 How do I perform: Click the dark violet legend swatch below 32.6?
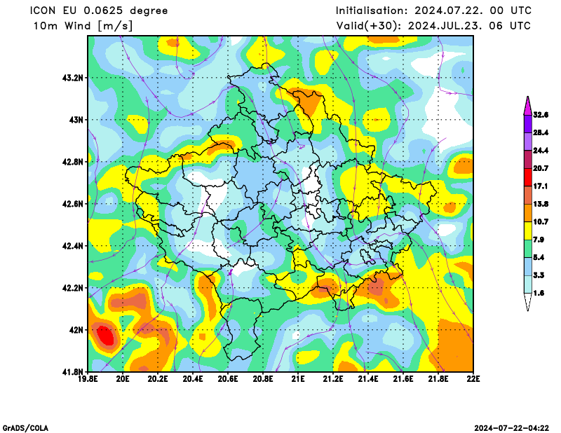tap(528, 124)
